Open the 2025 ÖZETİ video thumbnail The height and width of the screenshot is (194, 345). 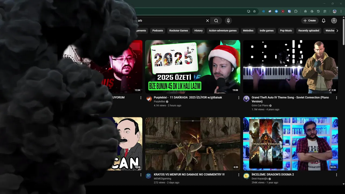pyautogui.click(x=193, y=67)
